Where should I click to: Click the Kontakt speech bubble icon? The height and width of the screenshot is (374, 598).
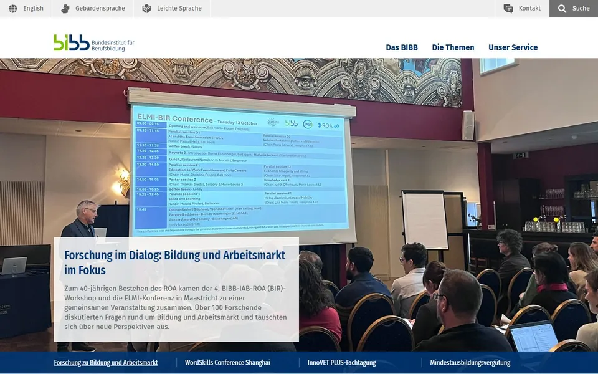pyautogui.click(x=508, y=8)
